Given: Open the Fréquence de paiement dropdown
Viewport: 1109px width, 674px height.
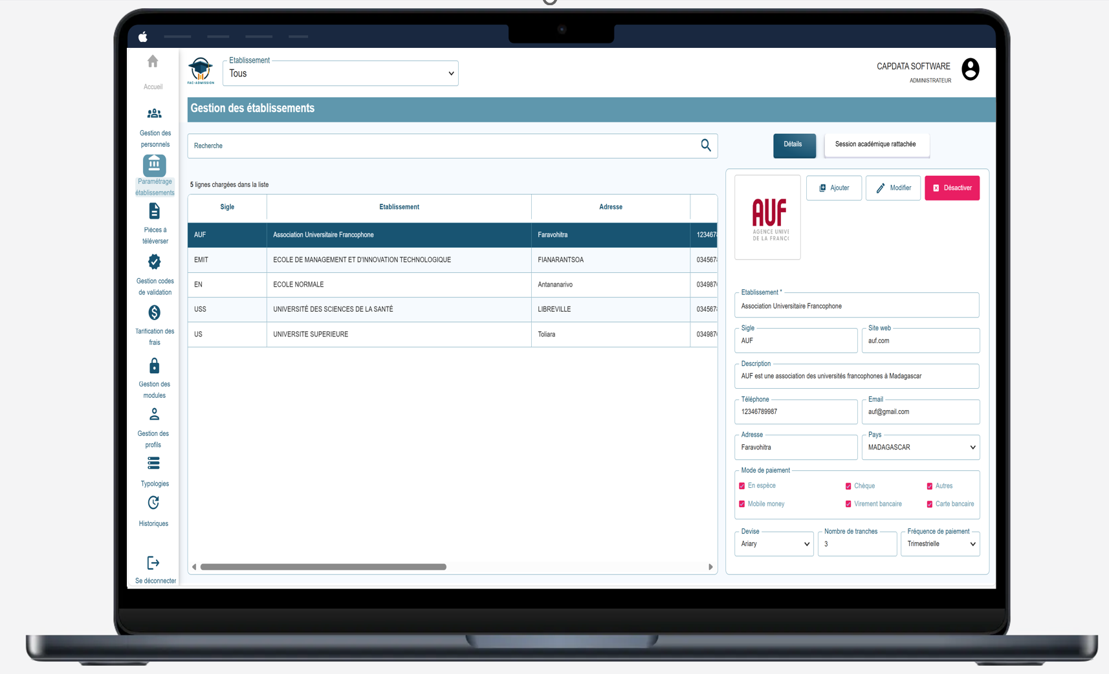Looking at the screenshot, I should tap(939, 544).
